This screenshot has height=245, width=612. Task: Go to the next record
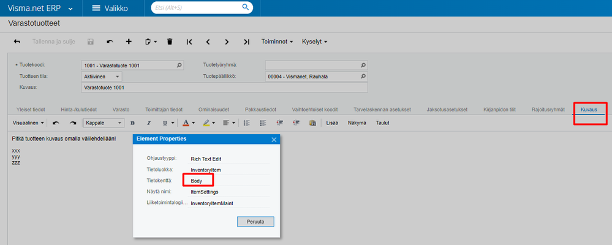tap(227, 42)
